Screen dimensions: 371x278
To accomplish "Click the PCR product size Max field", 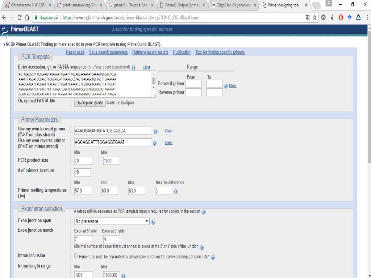I will click(111, 161).
